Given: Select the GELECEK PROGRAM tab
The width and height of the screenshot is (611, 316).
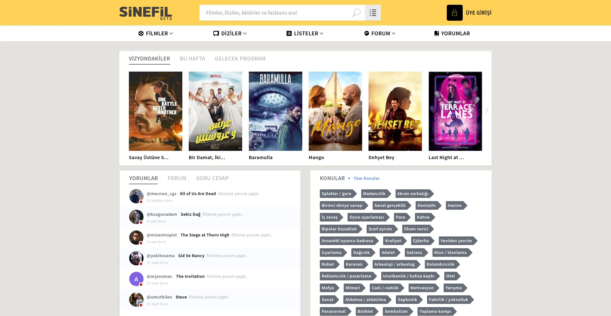Looking at the screenshot, I should pyautogui.click(x=240, y=59).
